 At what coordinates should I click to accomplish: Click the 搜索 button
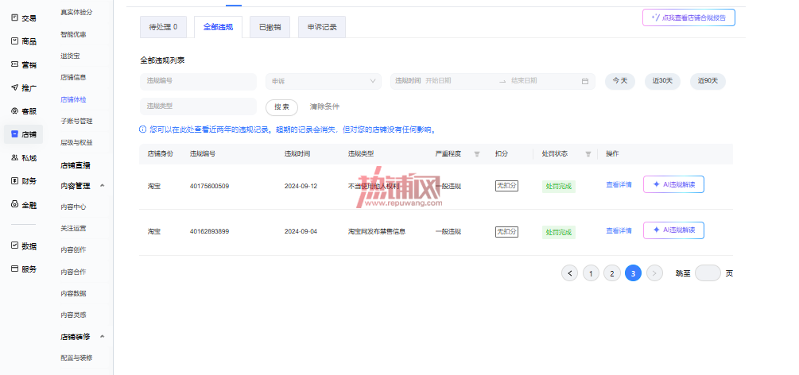click(281, 107)
